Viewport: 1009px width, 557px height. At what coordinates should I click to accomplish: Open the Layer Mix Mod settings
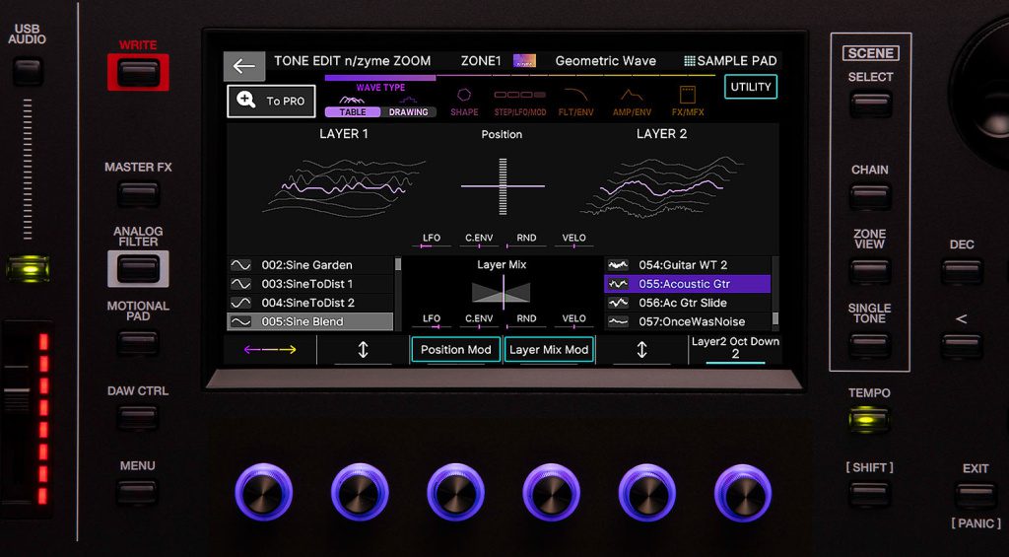(549, 350)
